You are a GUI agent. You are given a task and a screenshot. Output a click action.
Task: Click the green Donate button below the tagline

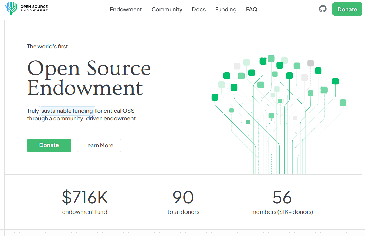click(x=49, y=145)
